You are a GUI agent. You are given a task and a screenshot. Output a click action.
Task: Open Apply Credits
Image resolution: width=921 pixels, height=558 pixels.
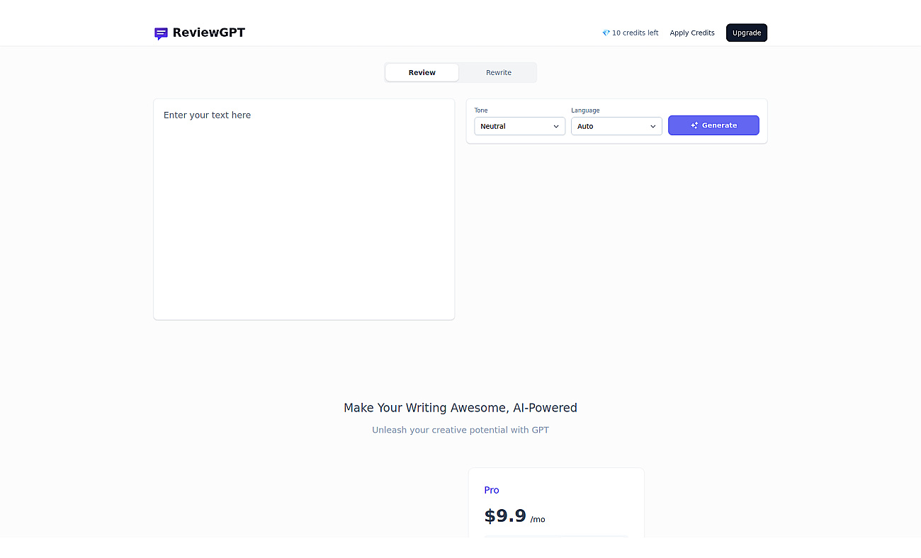pyautogui.click(x=692, y=33)
